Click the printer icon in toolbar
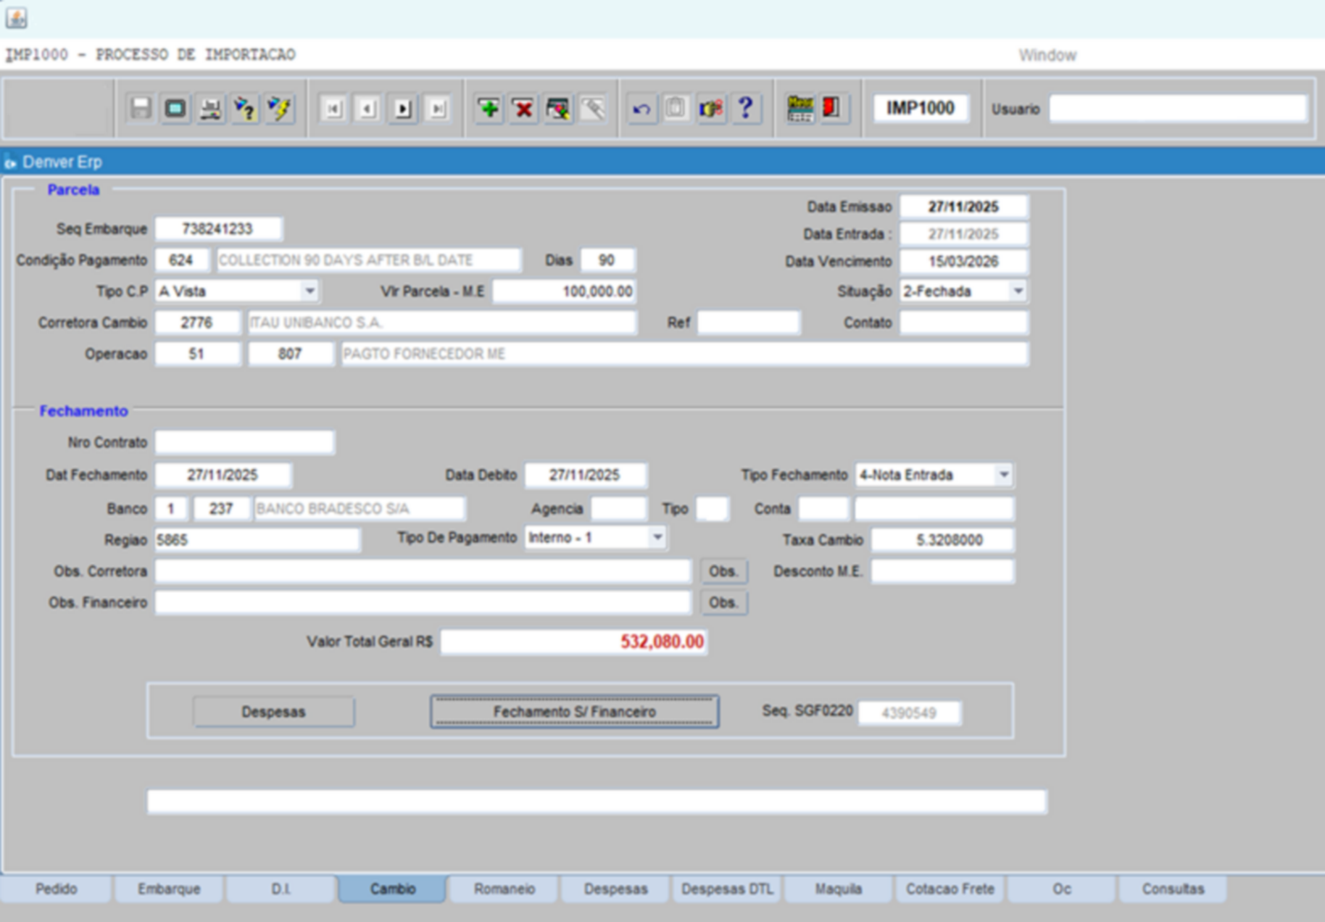This screenshot has height=922, width=1325. click(210, 109)
